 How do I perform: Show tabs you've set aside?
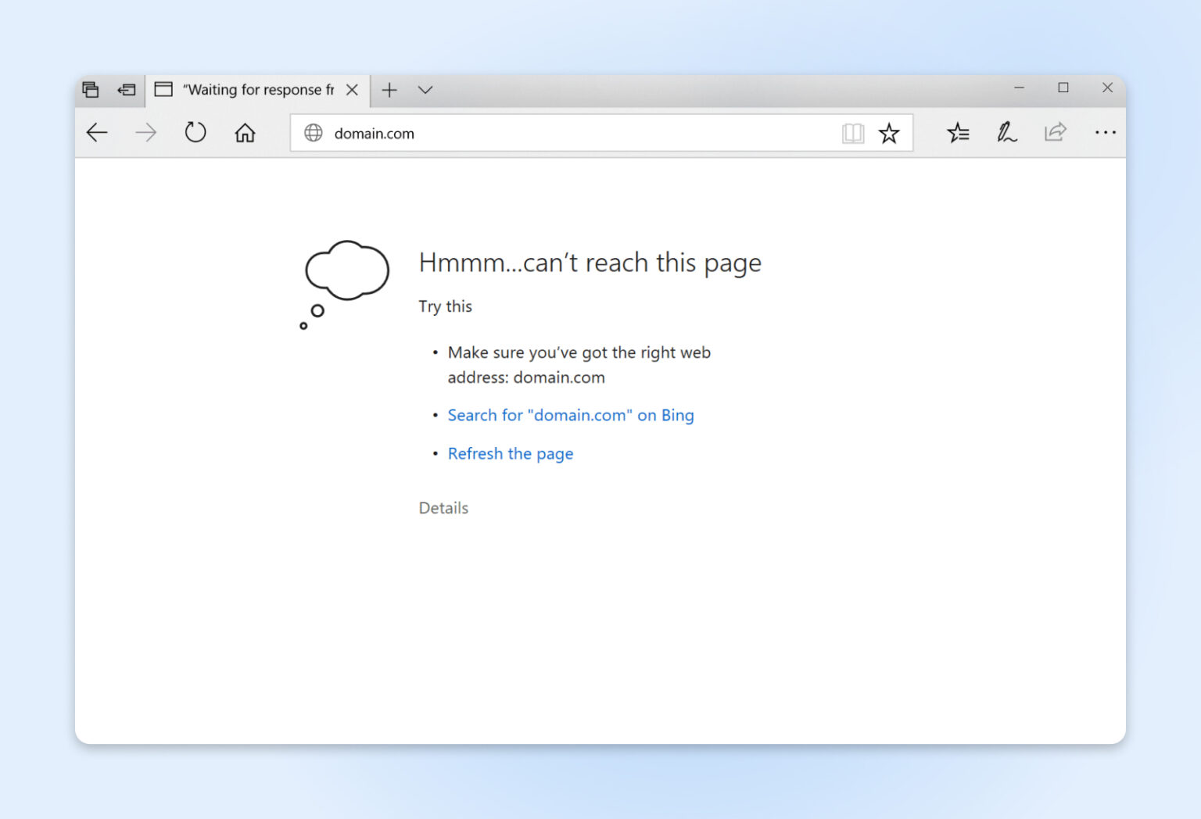pos(90,89)
